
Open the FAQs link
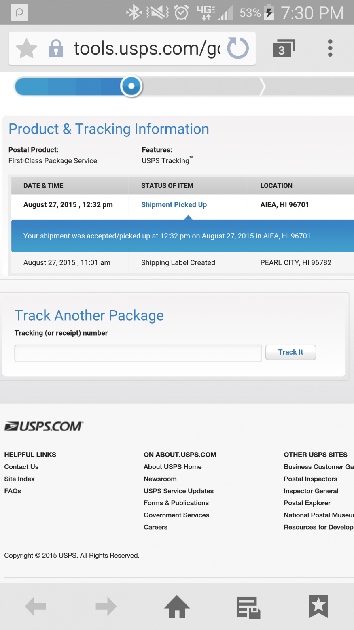pos(13,491)
